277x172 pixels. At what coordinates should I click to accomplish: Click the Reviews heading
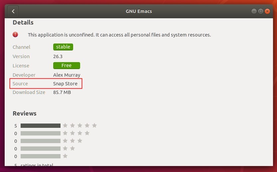pyautogui.click(x=25, y=114)
